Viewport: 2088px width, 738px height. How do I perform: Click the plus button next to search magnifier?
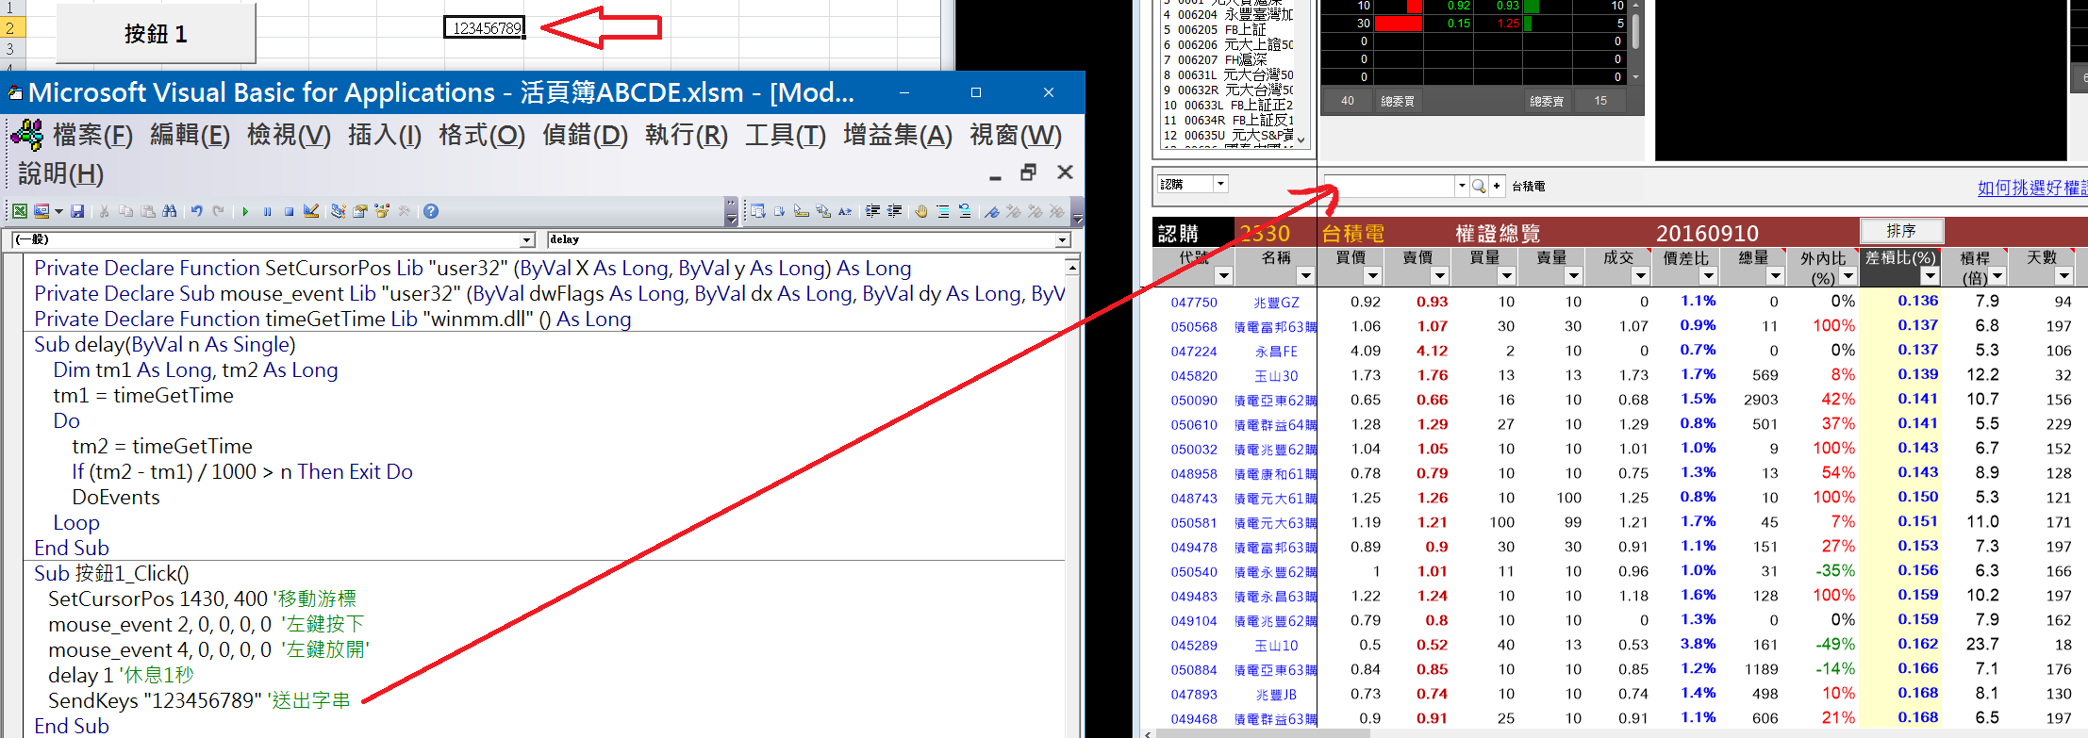tap(1497, 186)
